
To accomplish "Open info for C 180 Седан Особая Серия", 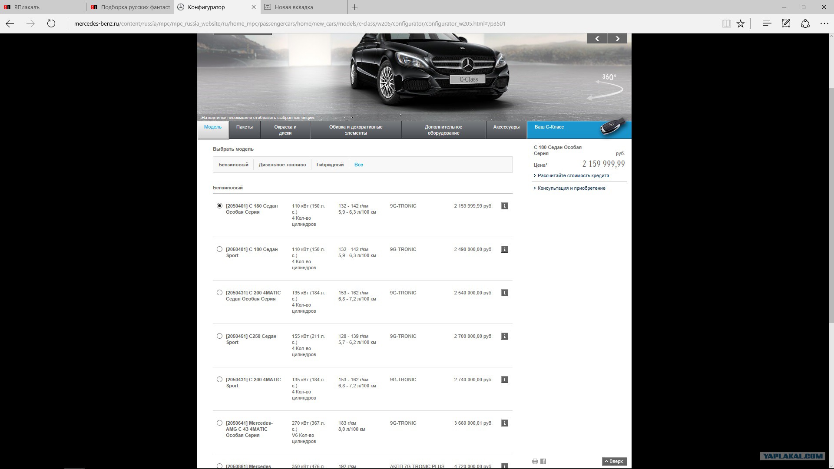I will click(x=504, y=206).
